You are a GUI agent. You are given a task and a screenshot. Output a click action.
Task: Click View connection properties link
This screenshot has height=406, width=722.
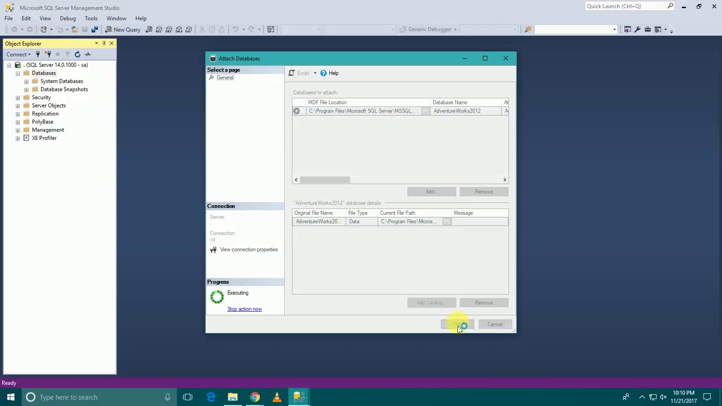(x=249, y=250)
